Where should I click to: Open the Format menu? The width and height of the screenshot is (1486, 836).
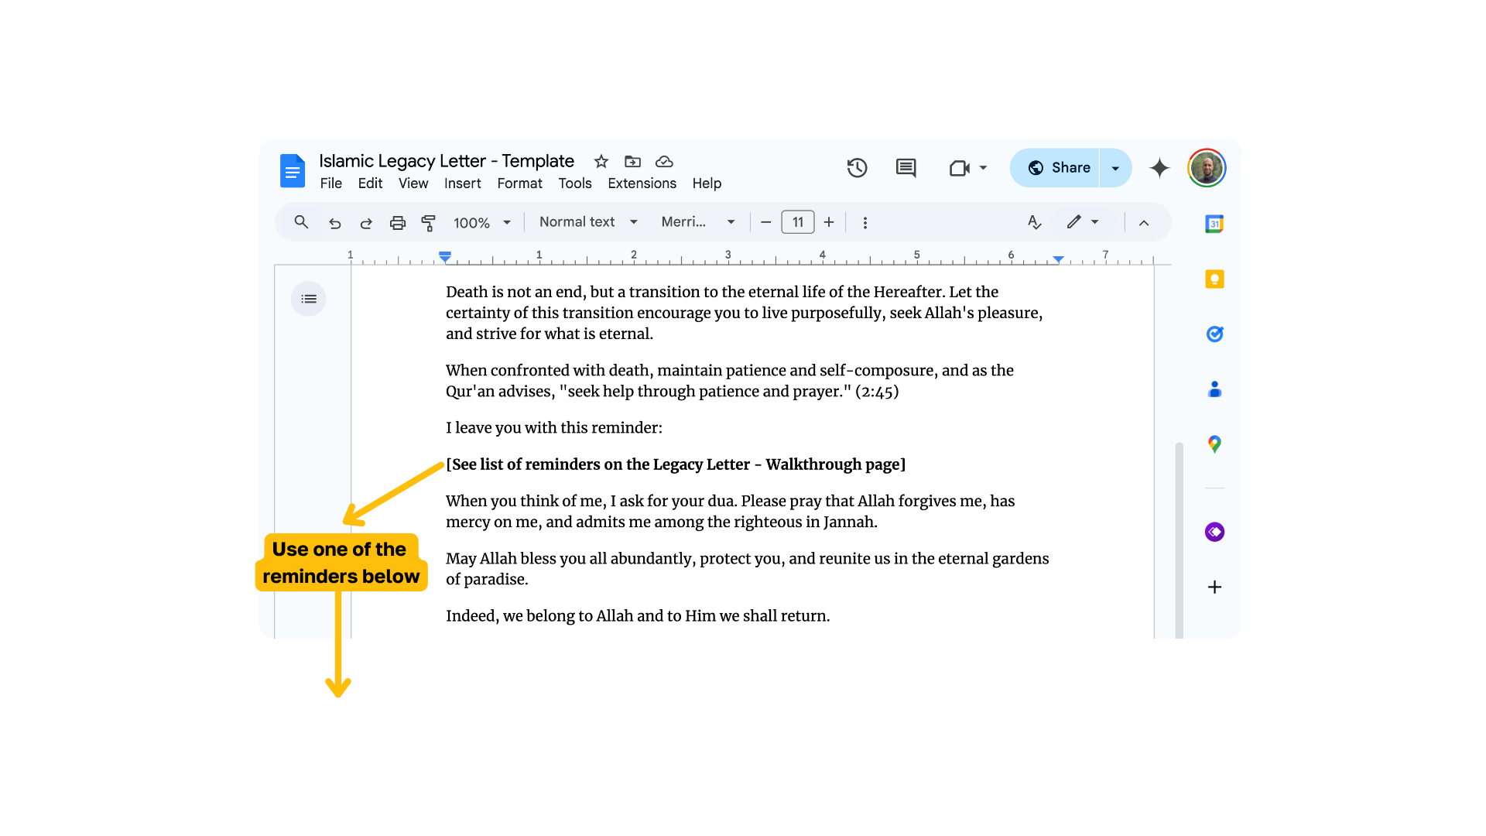click(519, 183)
